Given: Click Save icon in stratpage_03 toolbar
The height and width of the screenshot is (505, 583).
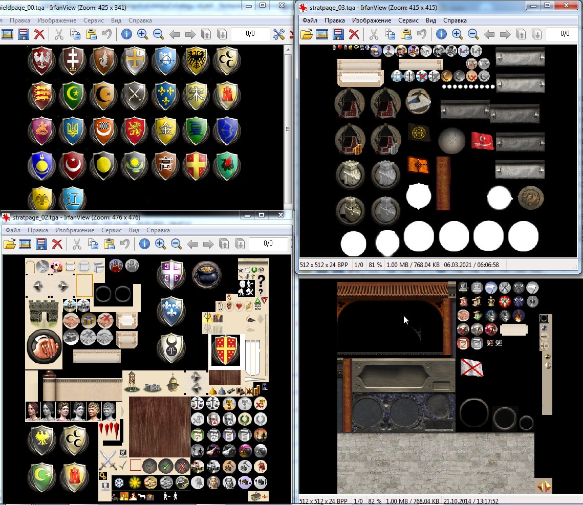Looking at the screenshot, I should coord(338,35).
